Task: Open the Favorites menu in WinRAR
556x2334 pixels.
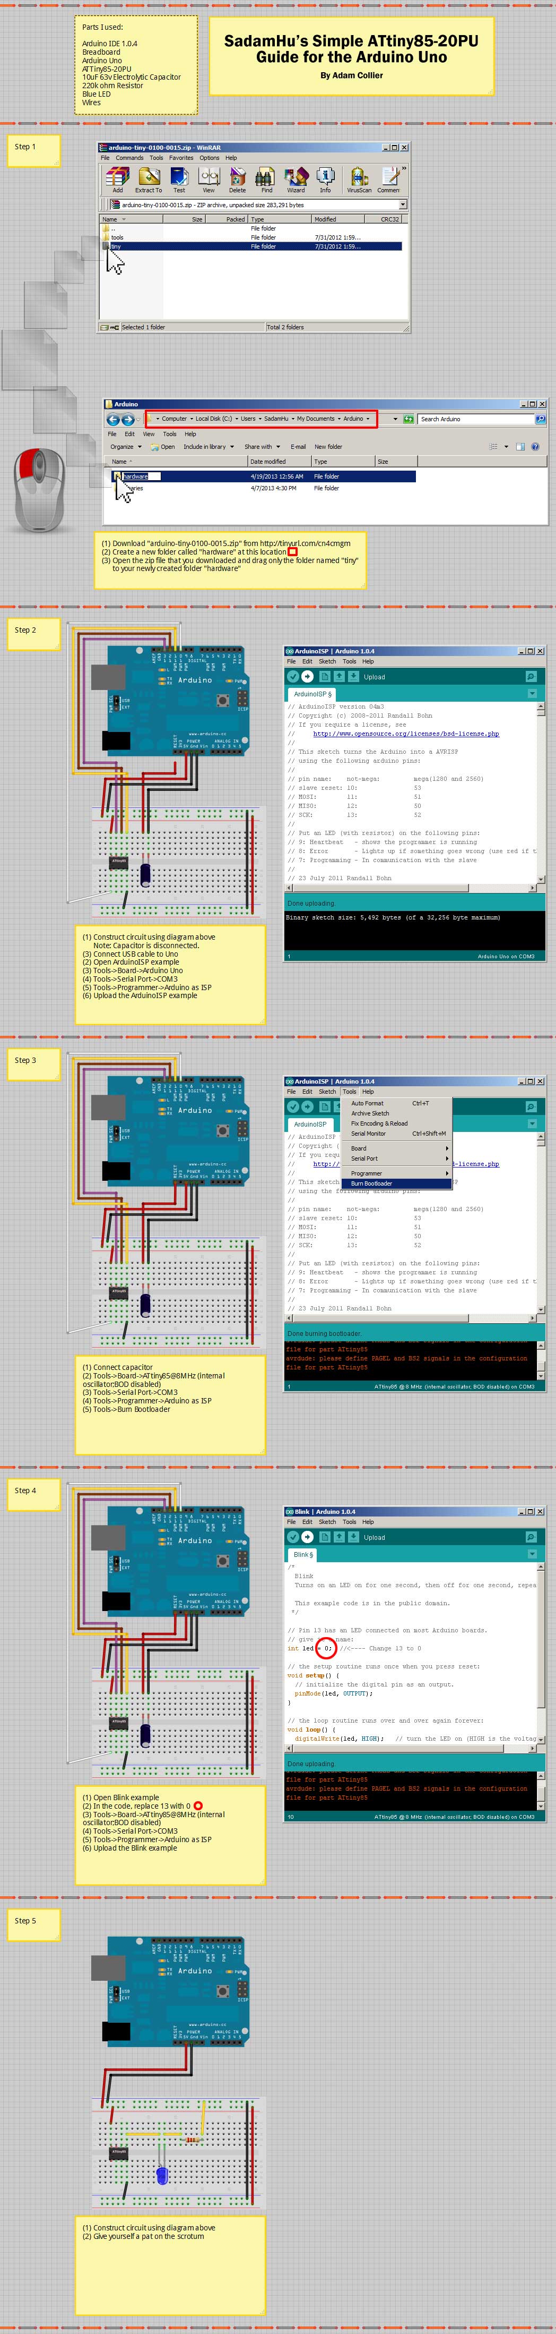Action: [181, 158]
